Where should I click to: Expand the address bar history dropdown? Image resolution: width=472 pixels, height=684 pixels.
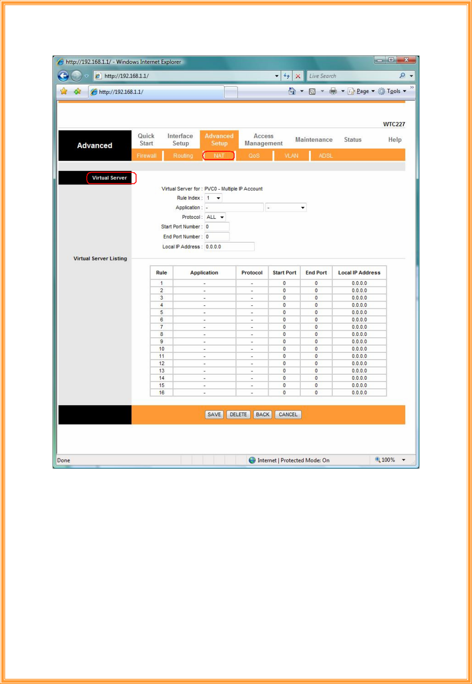(276, 76)
